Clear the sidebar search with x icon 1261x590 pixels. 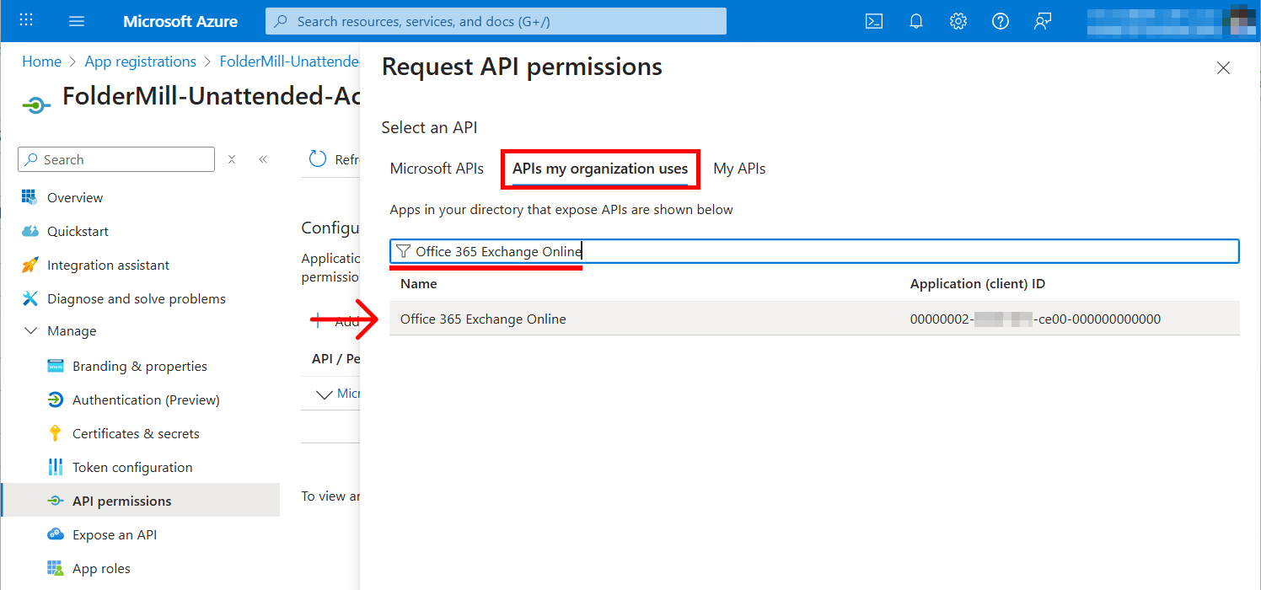tap(232, 158)
